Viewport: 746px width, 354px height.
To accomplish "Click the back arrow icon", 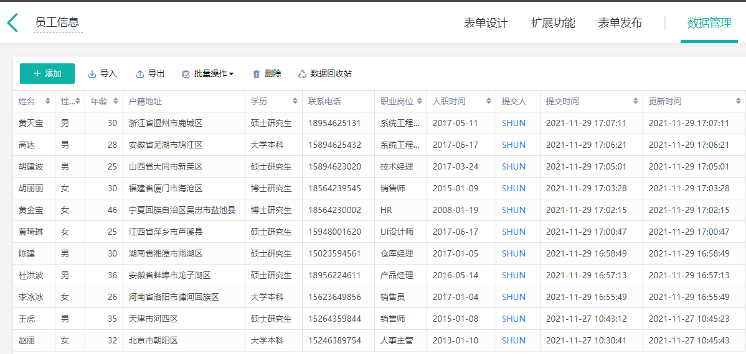I will [x=12, y=23].
